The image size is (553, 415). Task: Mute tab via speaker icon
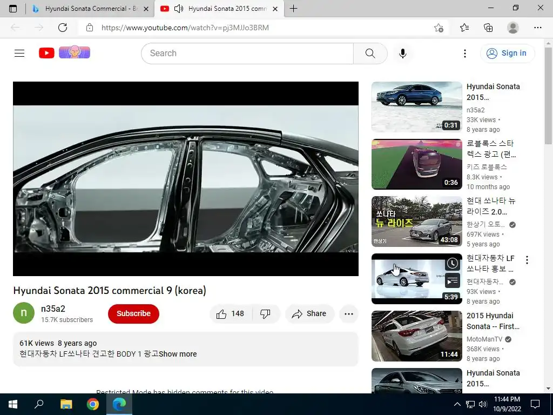point(179,9)
